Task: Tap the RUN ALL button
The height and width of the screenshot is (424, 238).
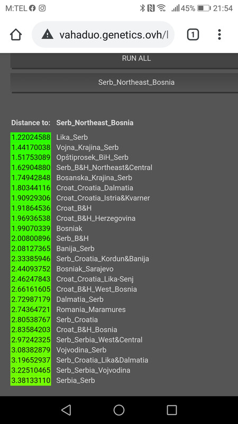Action: click(124, 60)
